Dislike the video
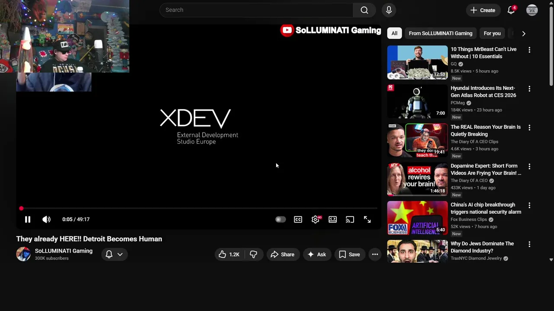This screenshot has height=311, width=554. click(x=254, y=254)
